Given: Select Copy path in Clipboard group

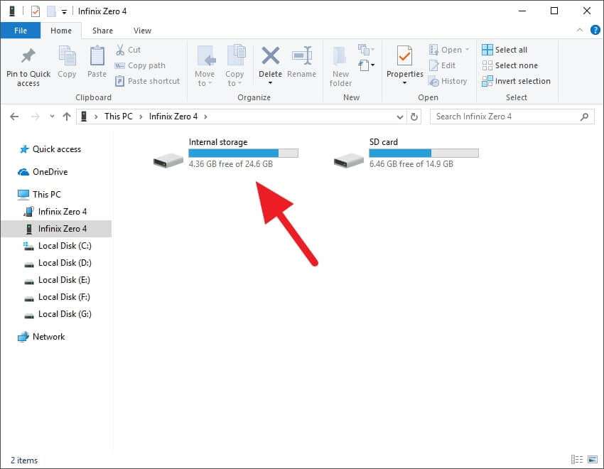Looking at the screenshot, I should point(140,65).
